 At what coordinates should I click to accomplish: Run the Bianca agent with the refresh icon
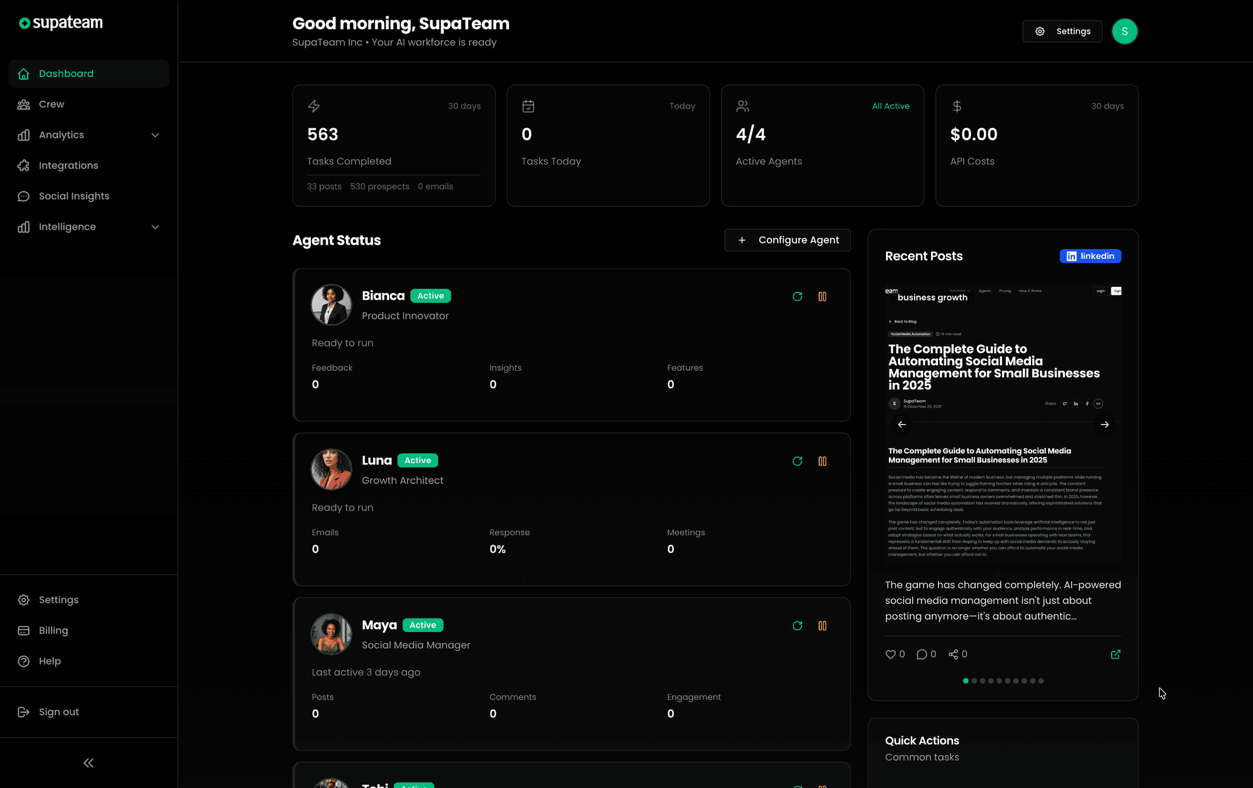(797, 296)
